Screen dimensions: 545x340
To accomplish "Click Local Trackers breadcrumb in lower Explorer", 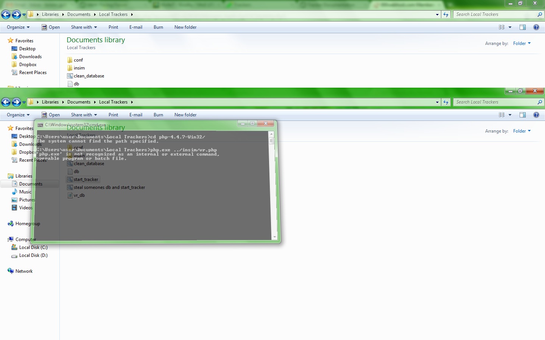I will 113,102.
